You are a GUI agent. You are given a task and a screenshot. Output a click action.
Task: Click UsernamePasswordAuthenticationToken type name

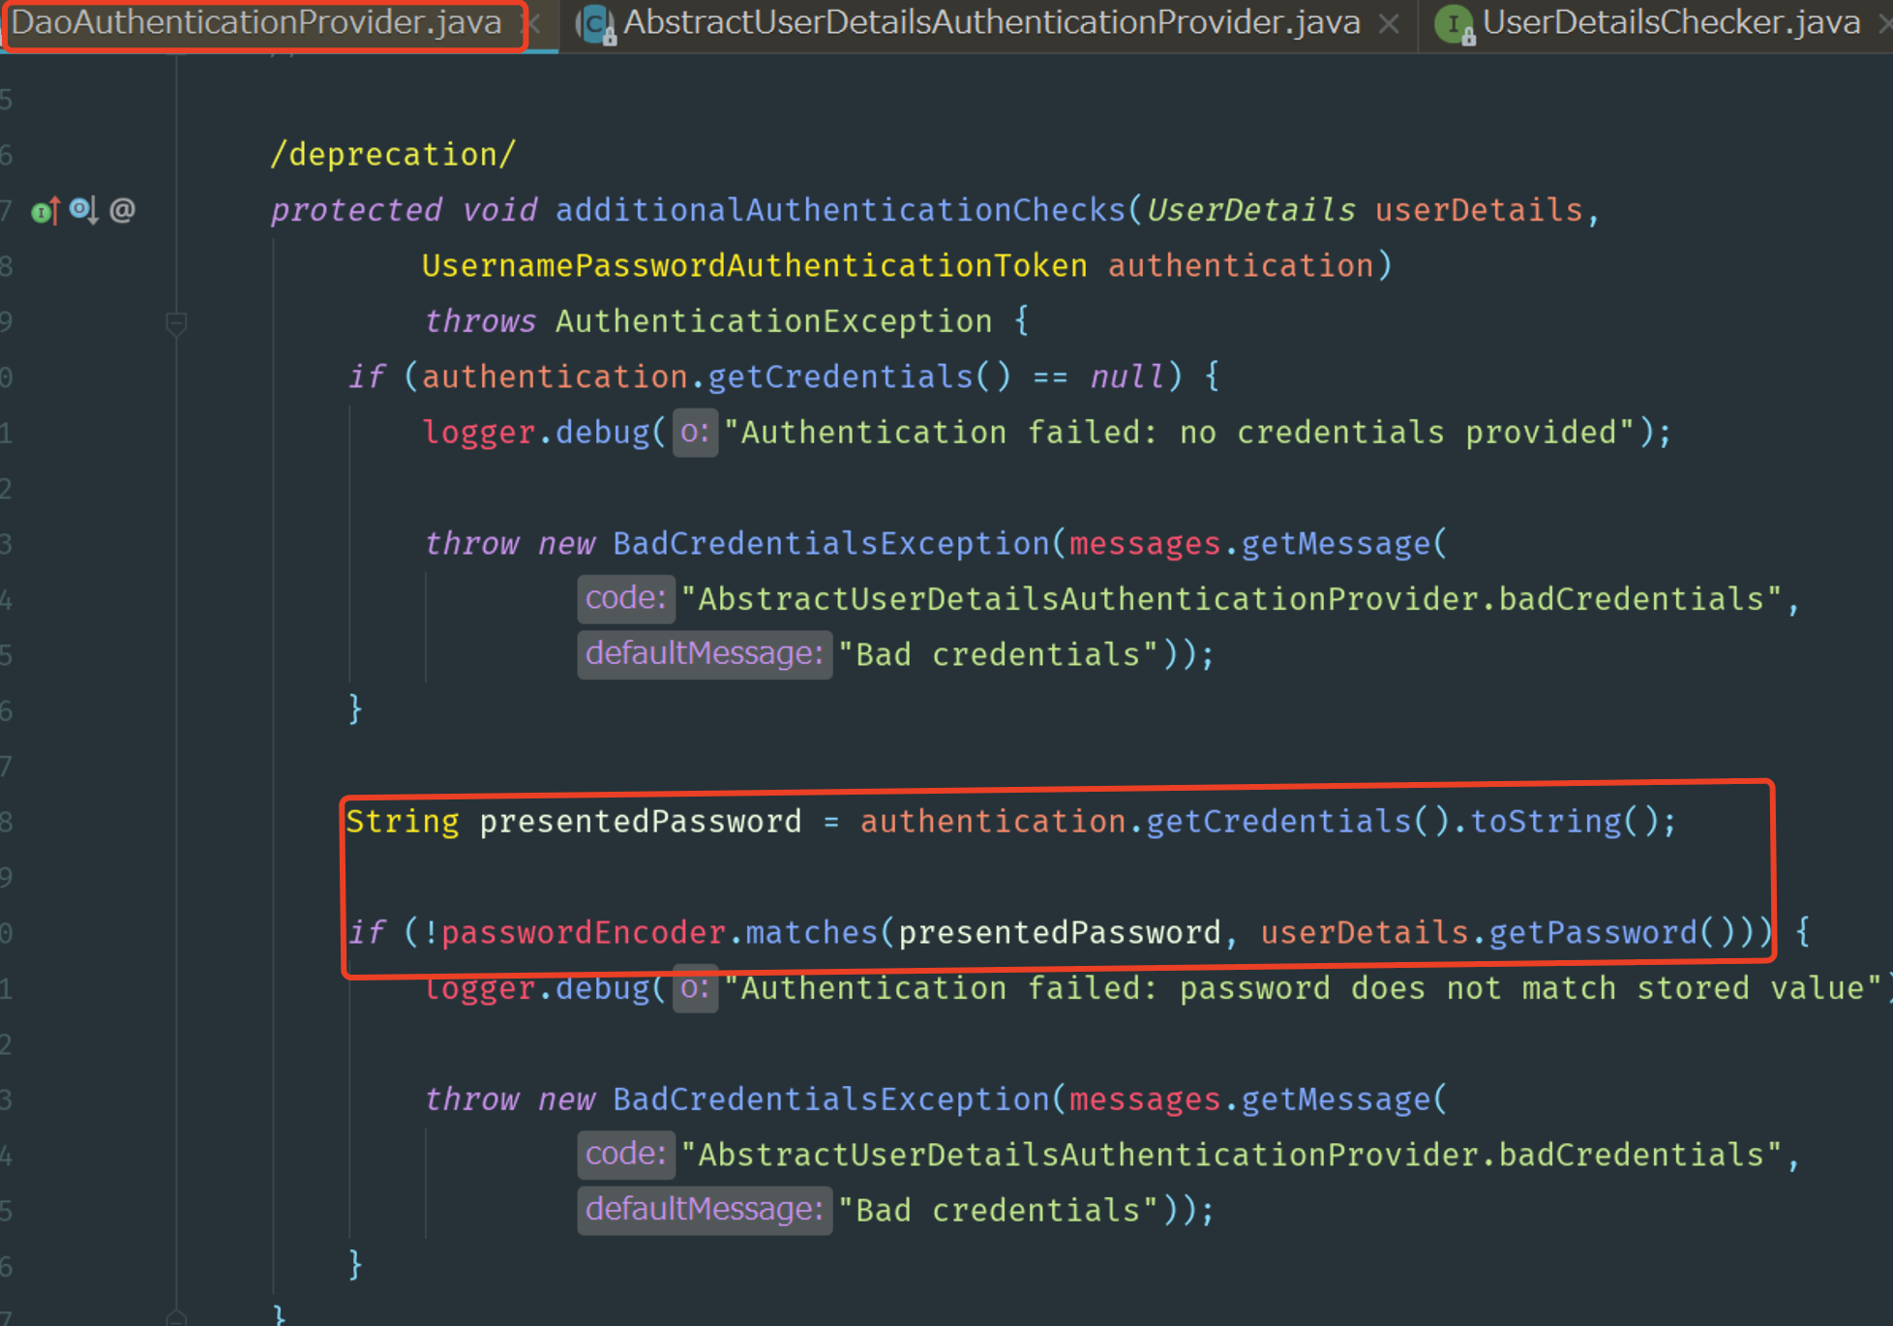[x=754, y=266]
